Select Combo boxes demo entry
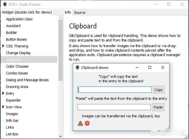This screenshot has height=139, width=189. click(17, 73)
